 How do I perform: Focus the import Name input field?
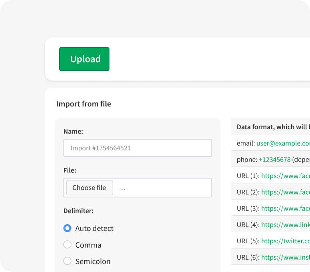point(137,148)
